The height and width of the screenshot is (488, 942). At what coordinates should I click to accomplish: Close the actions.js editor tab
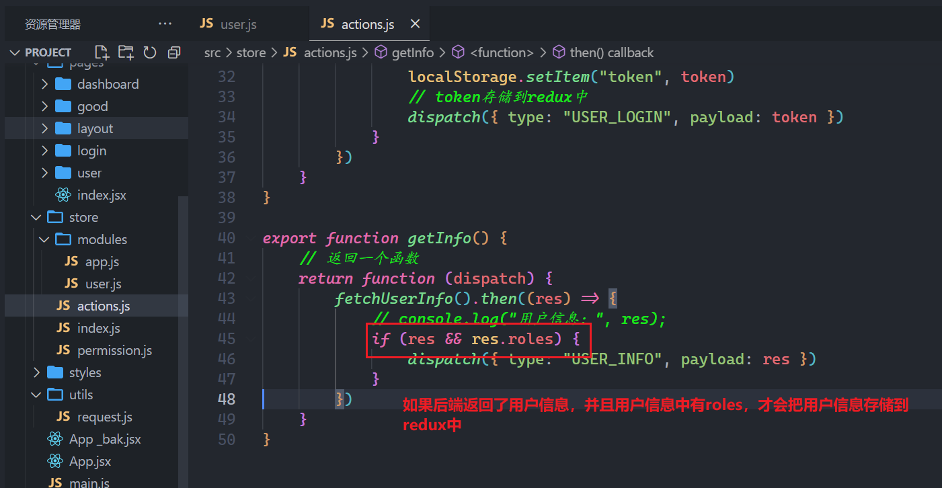pos(415,24)
